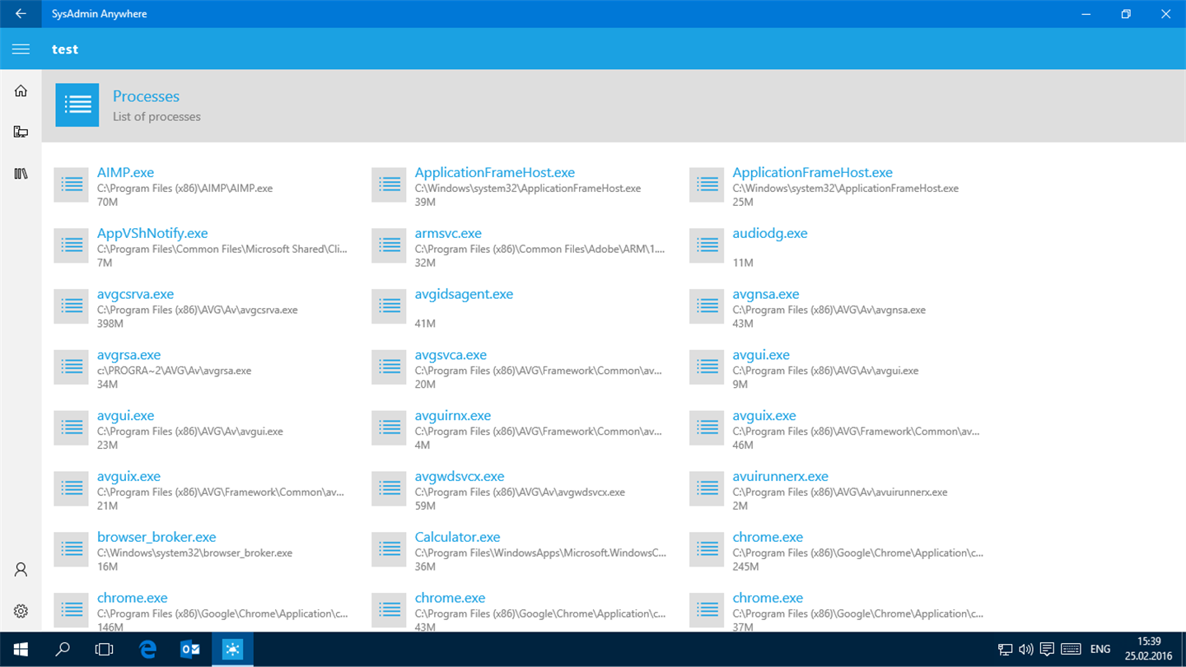This screenshot has height=667, width=1186.
Task: Open the user account sidebar icon
Action: pyautogui.click(x=21, y=570)
